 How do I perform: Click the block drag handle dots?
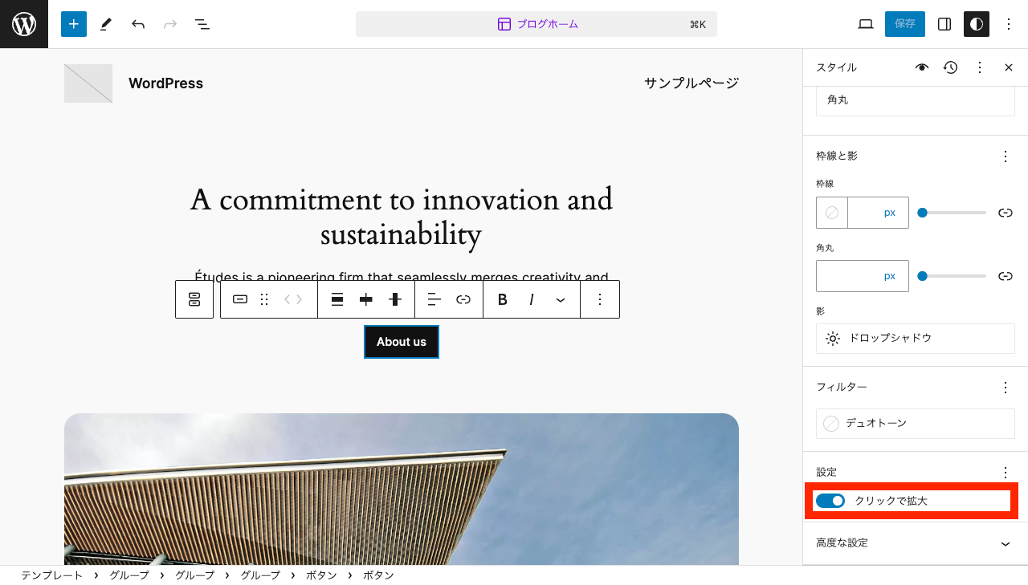(264, 299)
